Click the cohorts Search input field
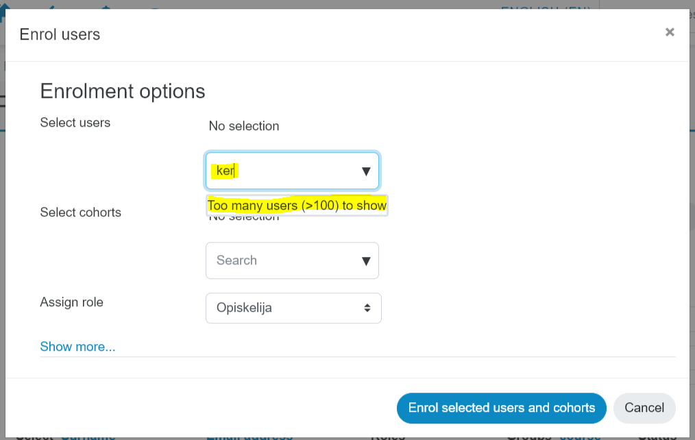The width and height of the screenshot is (695, 440). click(284, 260)
